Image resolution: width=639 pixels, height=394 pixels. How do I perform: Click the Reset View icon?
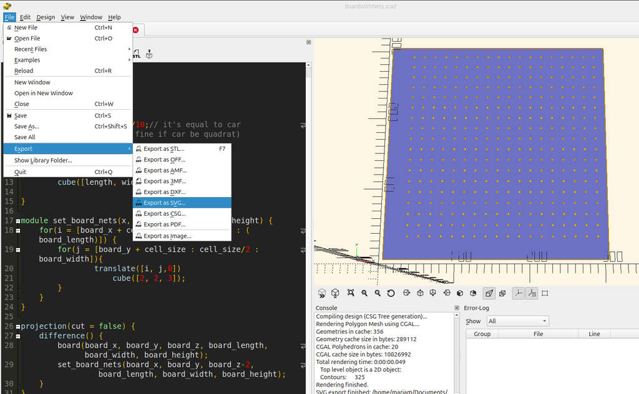click(391, 293)
